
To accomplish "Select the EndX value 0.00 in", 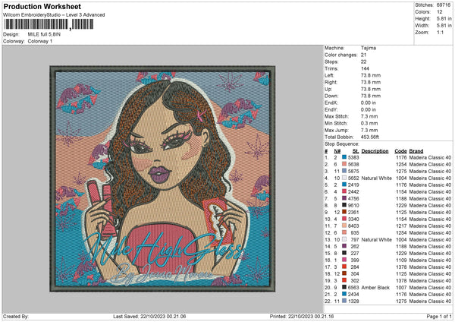I will point(369,103).
